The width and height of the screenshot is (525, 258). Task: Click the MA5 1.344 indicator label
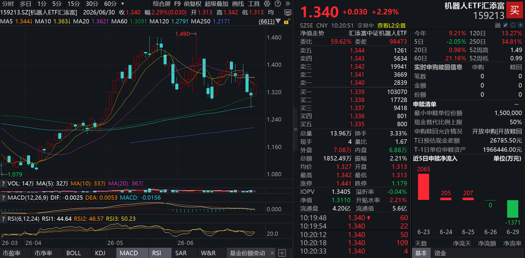coord(16,21)
